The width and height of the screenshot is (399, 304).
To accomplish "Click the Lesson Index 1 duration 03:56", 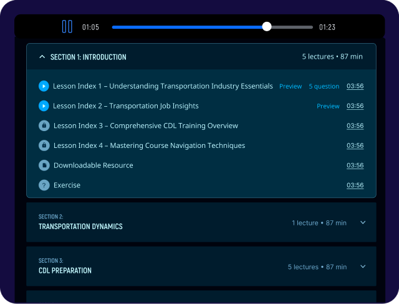I will [x=355, y=86].
